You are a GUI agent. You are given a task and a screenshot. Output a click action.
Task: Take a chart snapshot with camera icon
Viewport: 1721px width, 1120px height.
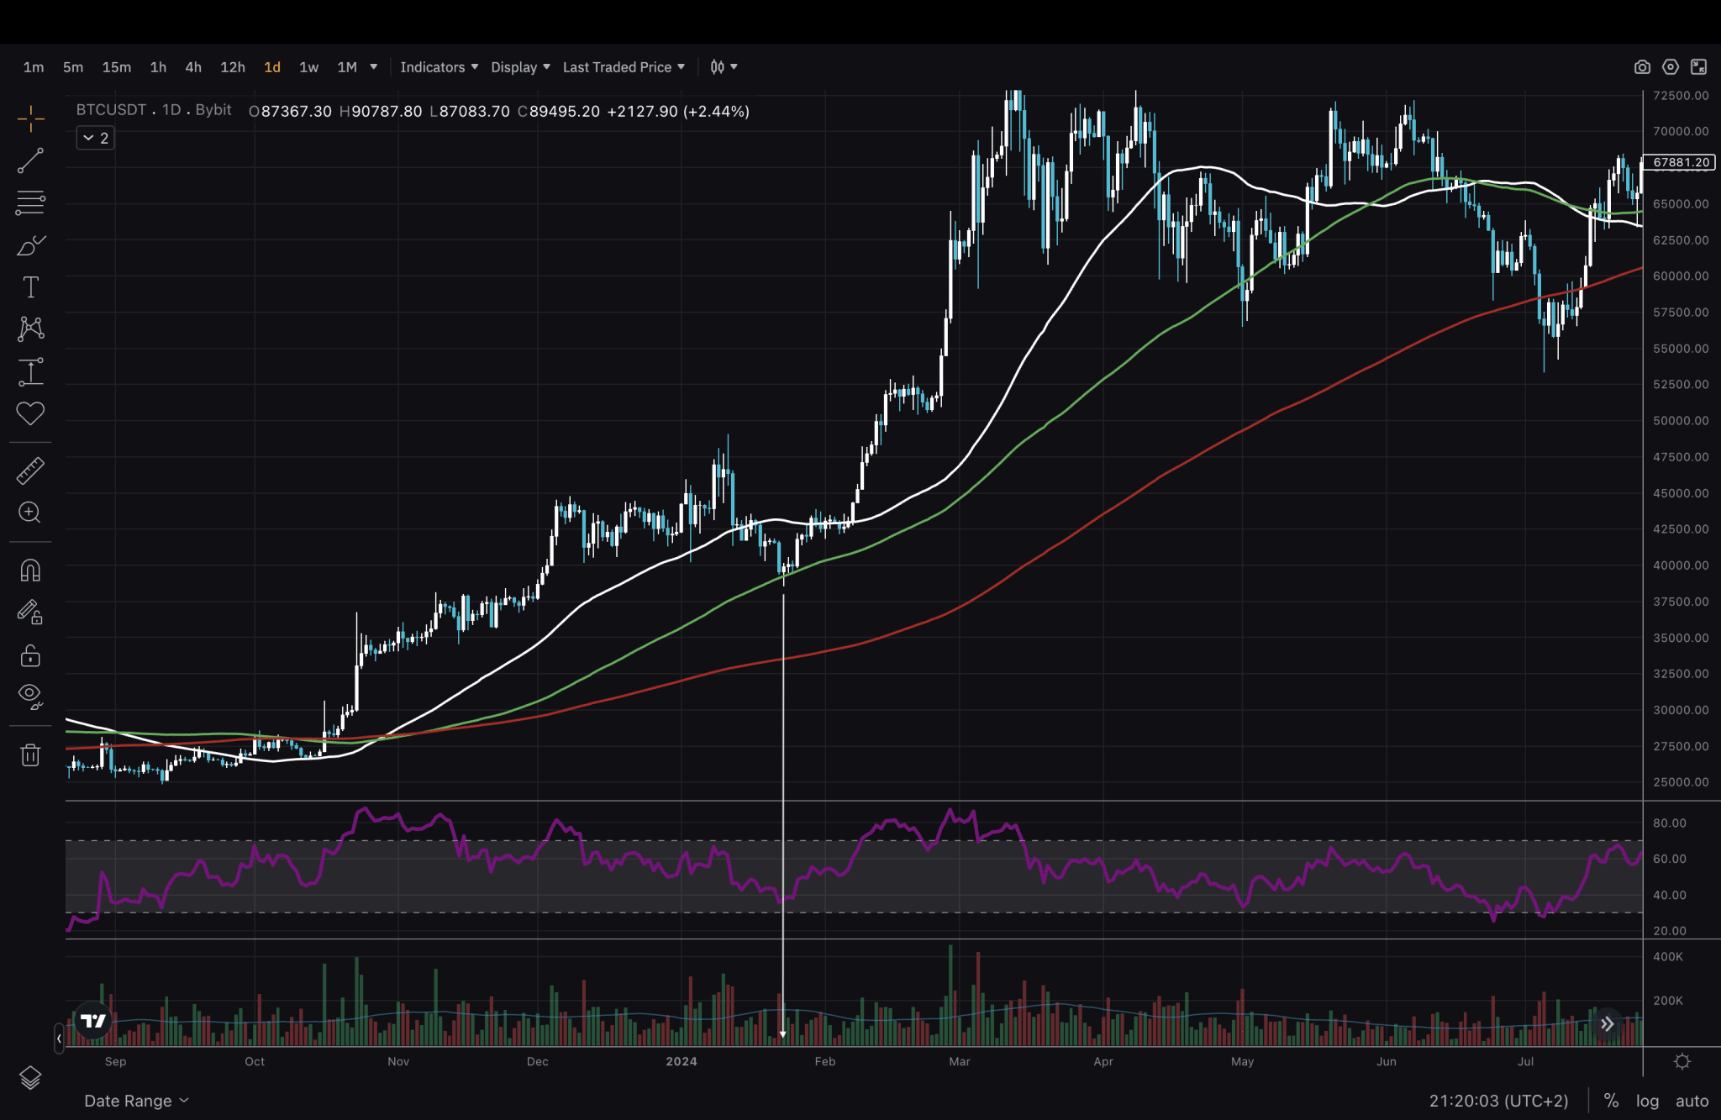click(x=1642, y=67)
